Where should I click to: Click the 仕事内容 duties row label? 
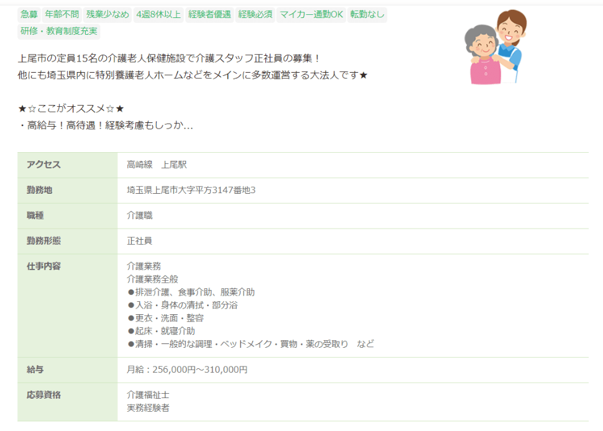(x=46, y=266)
